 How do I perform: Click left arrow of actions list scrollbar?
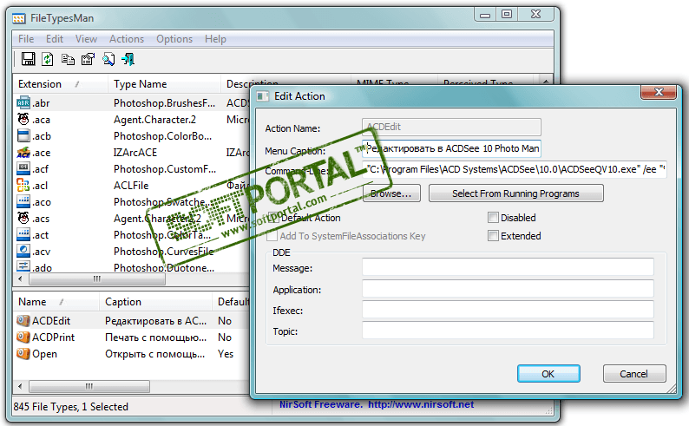(20, 386)
